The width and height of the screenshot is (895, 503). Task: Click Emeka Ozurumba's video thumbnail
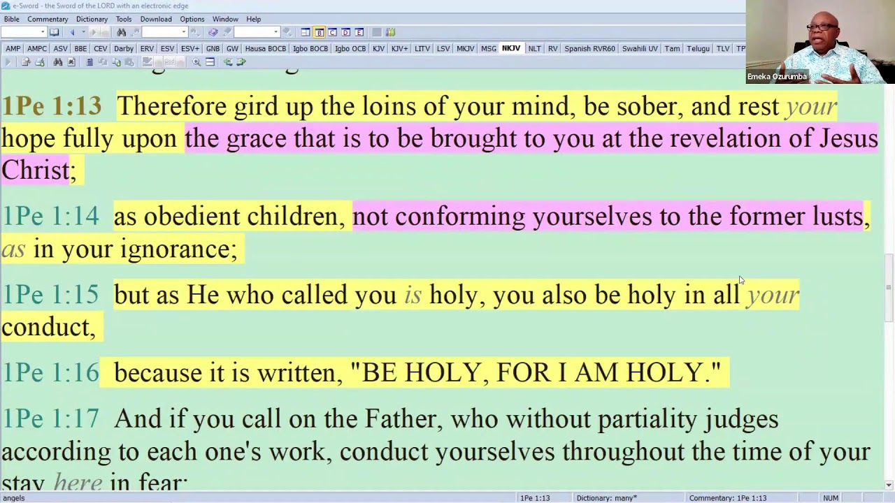coord(820,42)
